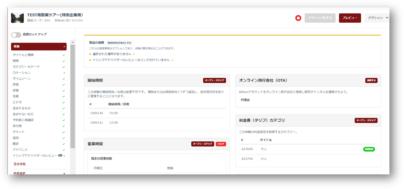Click the tour product thumbnail image
The width and height of the screenshot is (404, 189).
[x=17, y=18]
